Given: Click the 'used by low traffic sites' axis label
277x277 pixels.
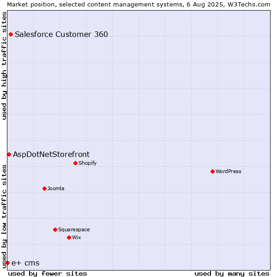Looking at the screenshot, I should [x=4, y=217].
